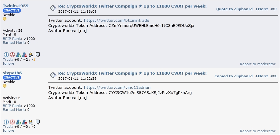This screenshot has width=280, height=135.
Task: Open the #87 post permalink
Action: point(274,9)
